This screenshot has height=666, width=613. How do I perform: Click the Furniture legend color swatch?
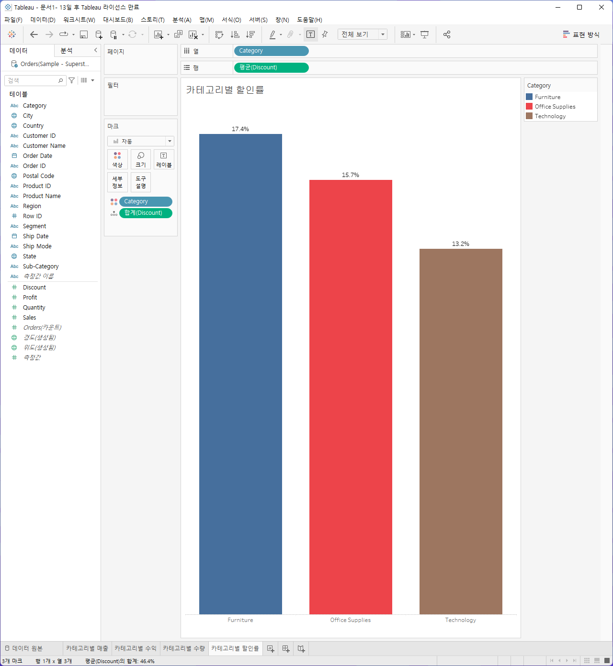click(529, 97)
